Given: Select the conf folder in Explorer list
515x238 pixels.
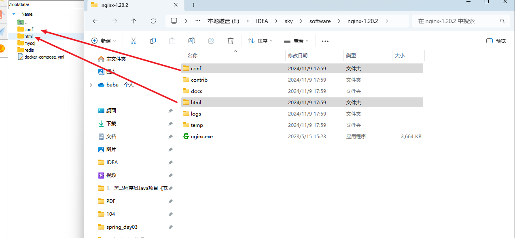Looking at the screenshot, I should pos(302,69).
